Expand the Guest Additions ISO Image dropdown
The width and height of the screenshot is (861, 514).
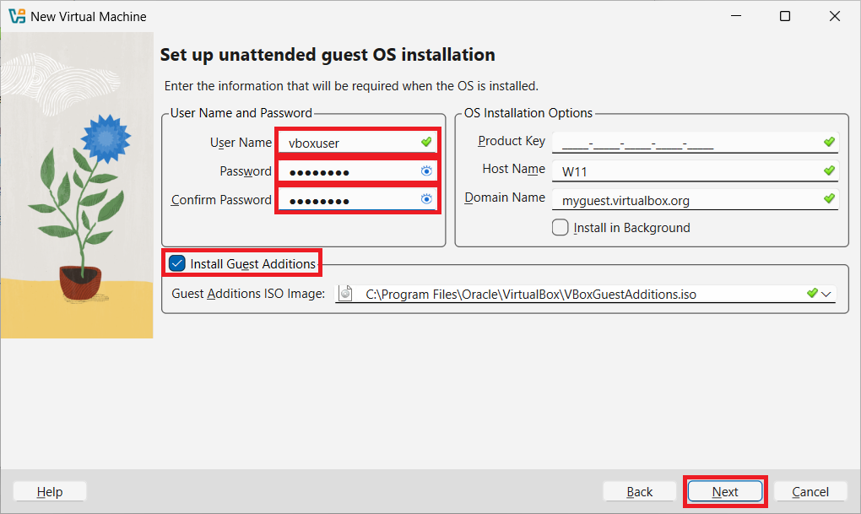pyautogui.click(x=826, y=294)
